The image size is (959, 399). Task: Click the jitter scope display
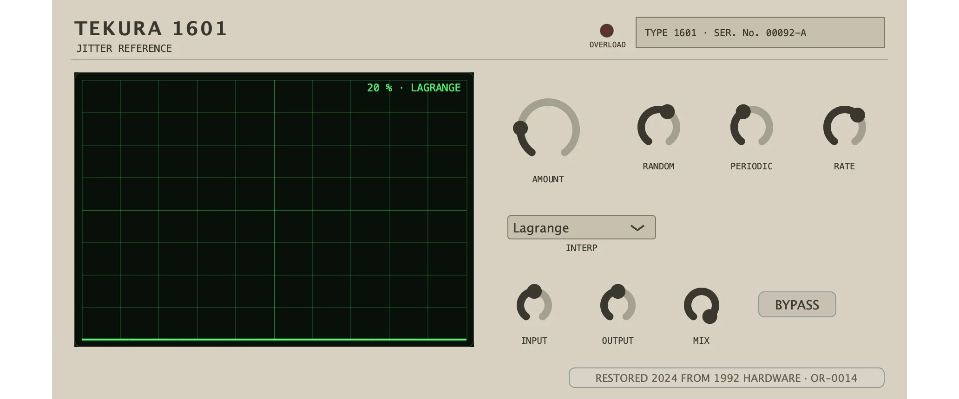pyautogui.click(x=274, y=210)
